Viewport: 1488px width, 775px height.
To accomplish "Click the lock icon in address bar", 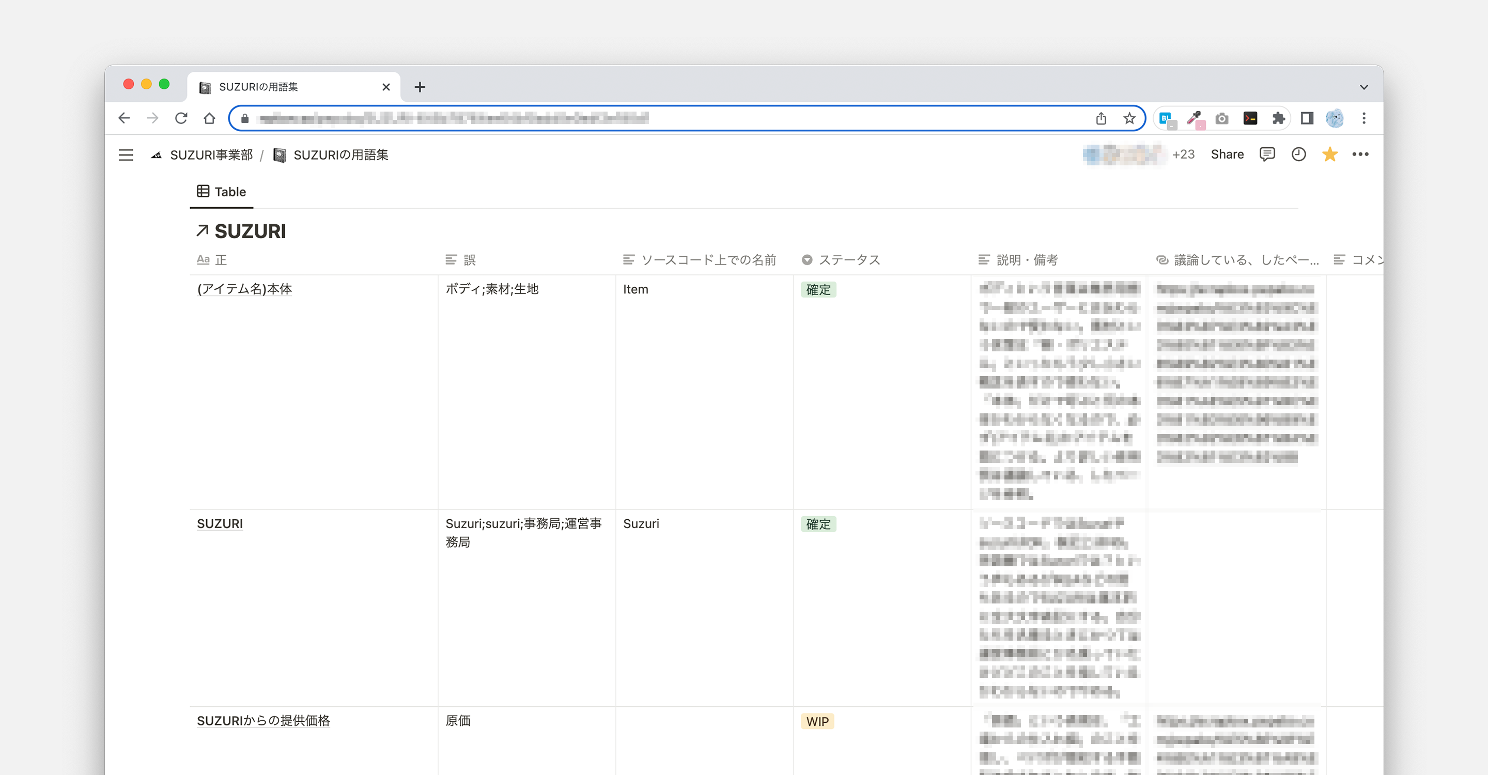I will click(x=245, y=118).
